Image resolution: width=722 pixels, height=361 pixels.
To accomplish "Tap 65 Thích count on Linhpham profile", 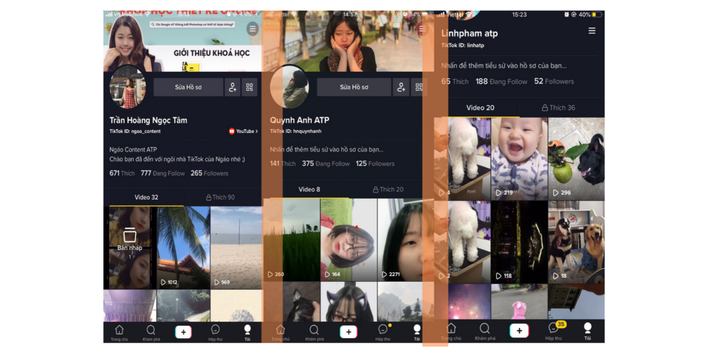I will 455,82.
